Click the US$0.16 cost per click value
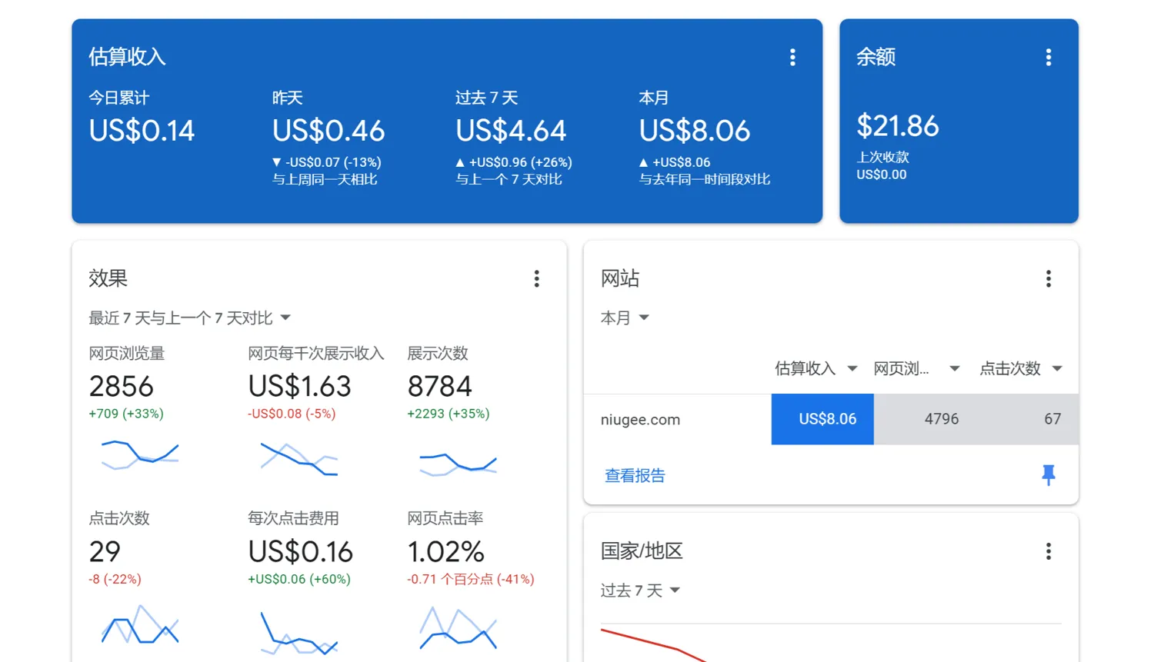1154x662 pixels. coord(300,551)
